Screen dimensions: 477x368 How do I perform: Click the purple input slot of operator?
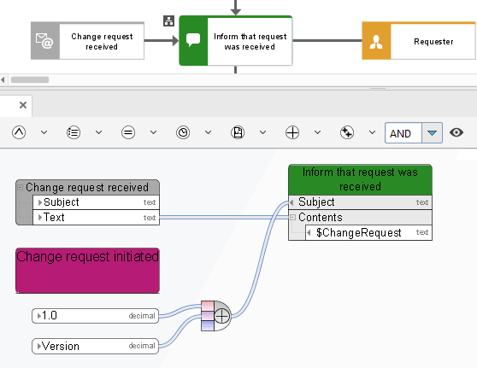click(x=208, y=316)
